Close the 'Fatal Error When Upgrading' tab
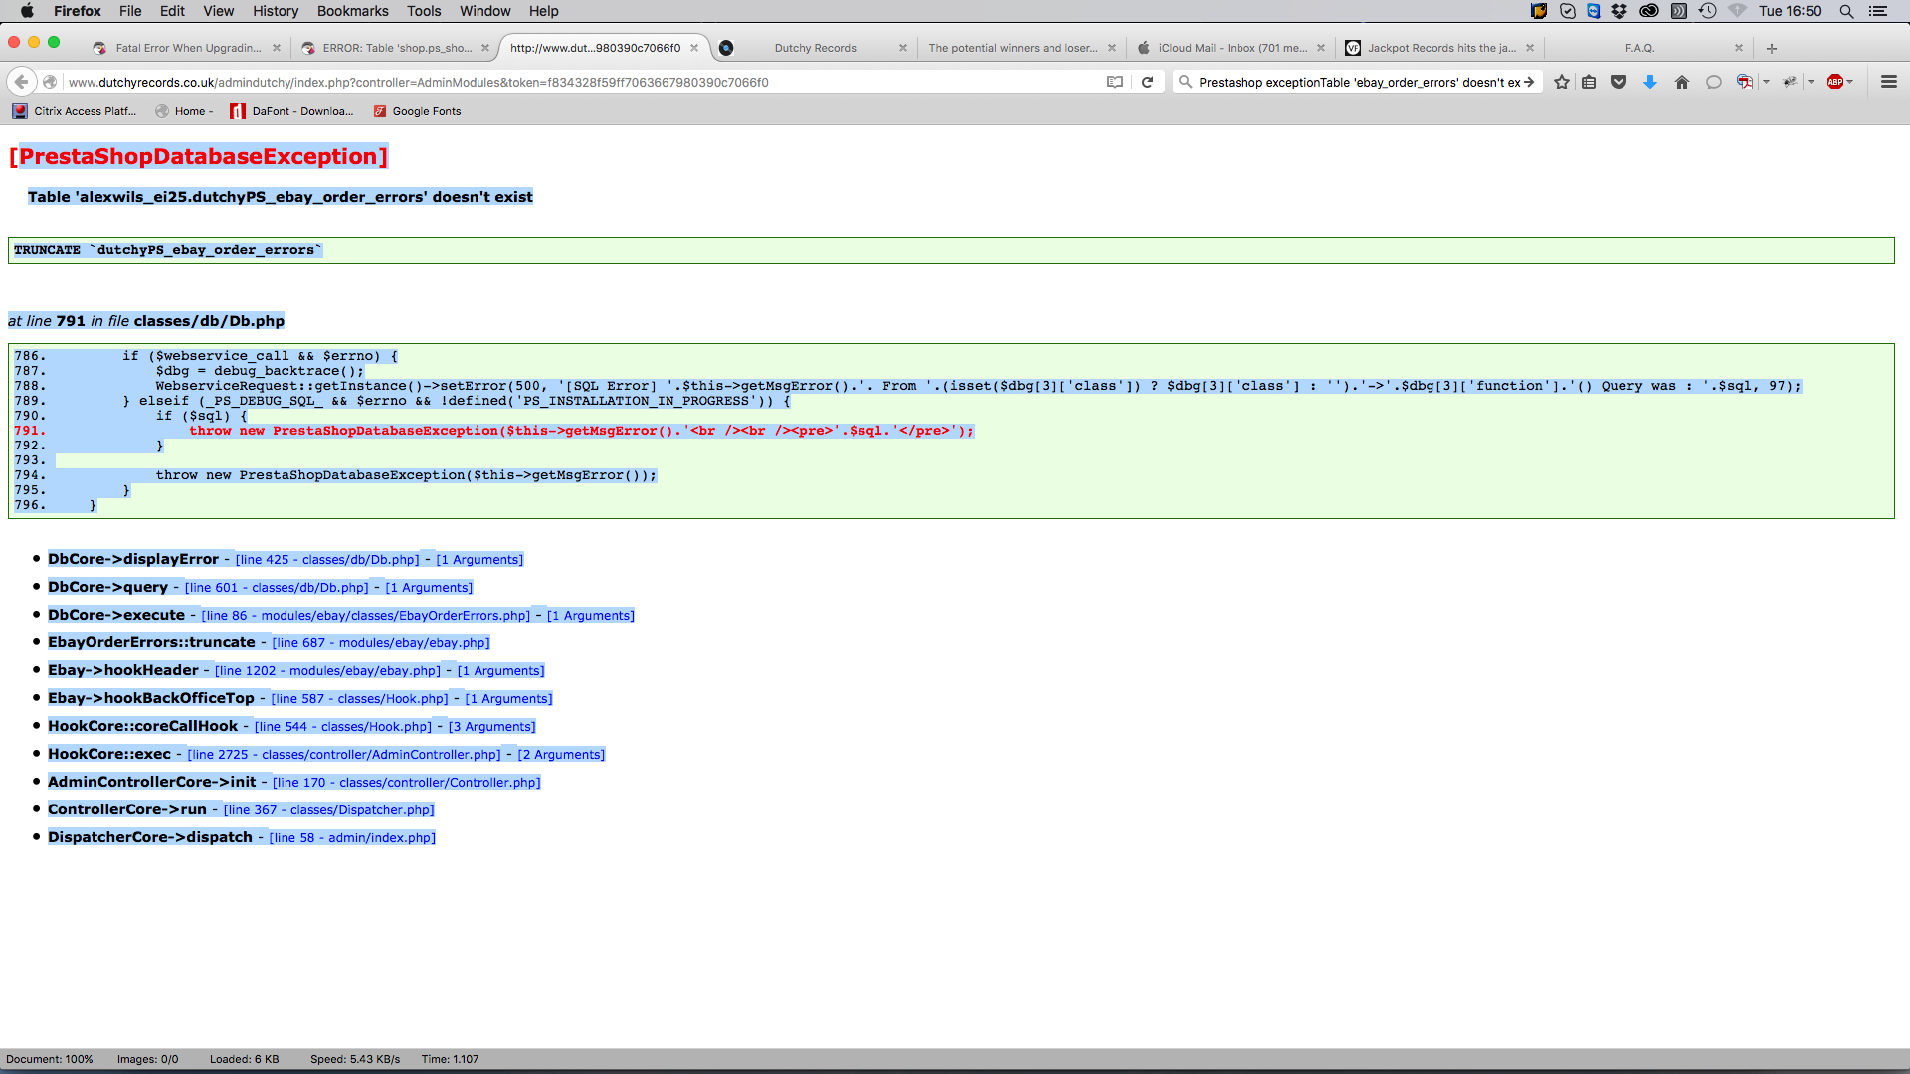Viewport: 1910px width, 1074px height. point(277,48)
